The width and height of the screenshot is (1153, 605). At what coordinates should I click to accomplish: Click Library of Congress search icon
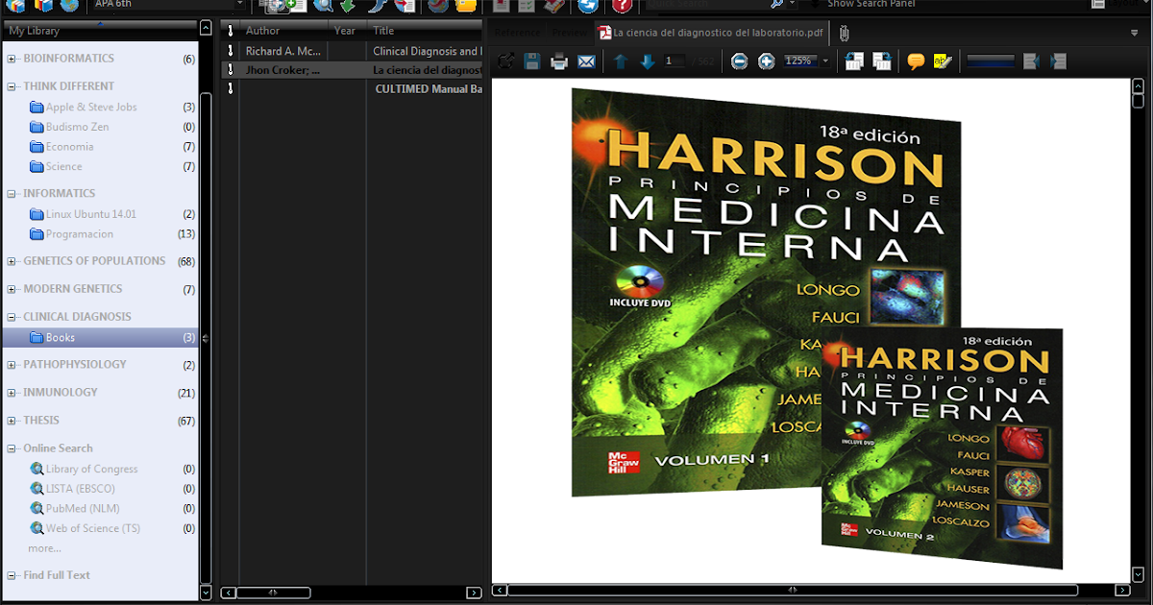click(37, 469)
